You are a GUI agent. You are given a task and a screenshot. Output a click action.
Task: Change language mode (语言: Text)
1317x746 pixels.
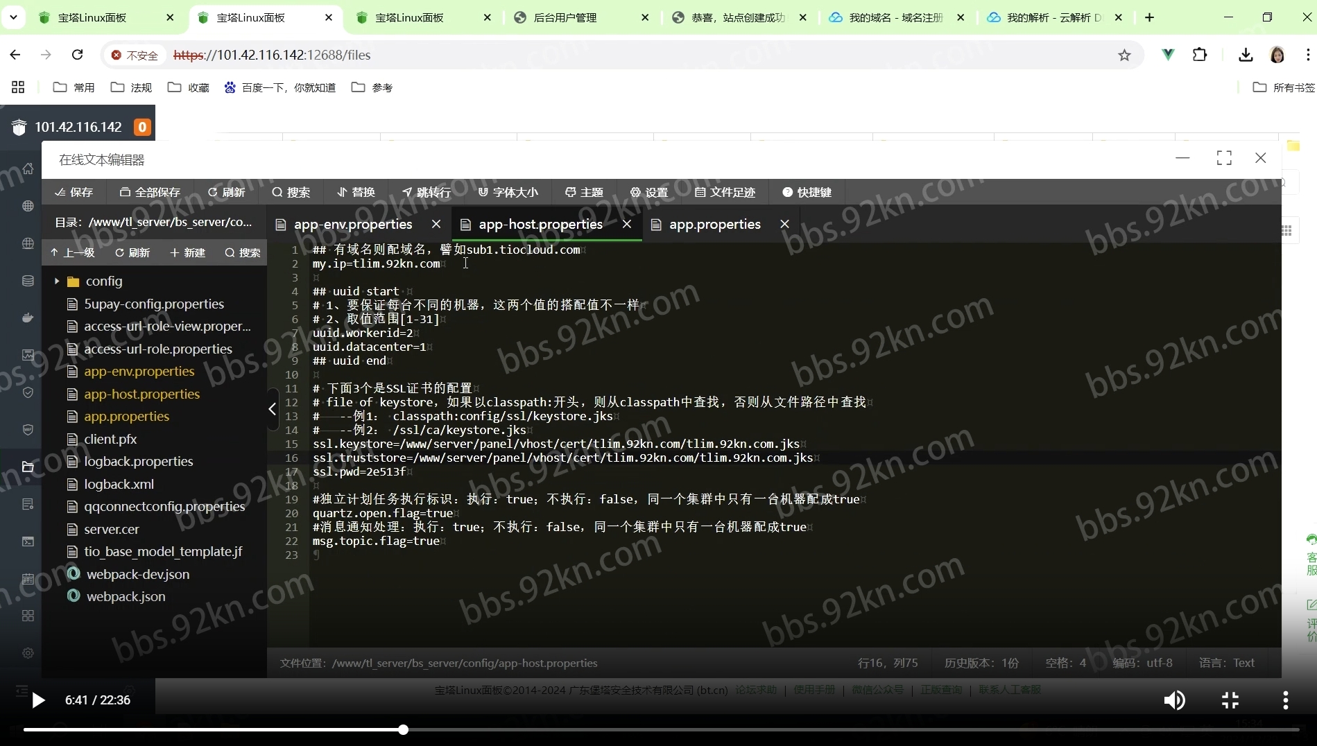pyautogui.click(x=1227, y=663)
